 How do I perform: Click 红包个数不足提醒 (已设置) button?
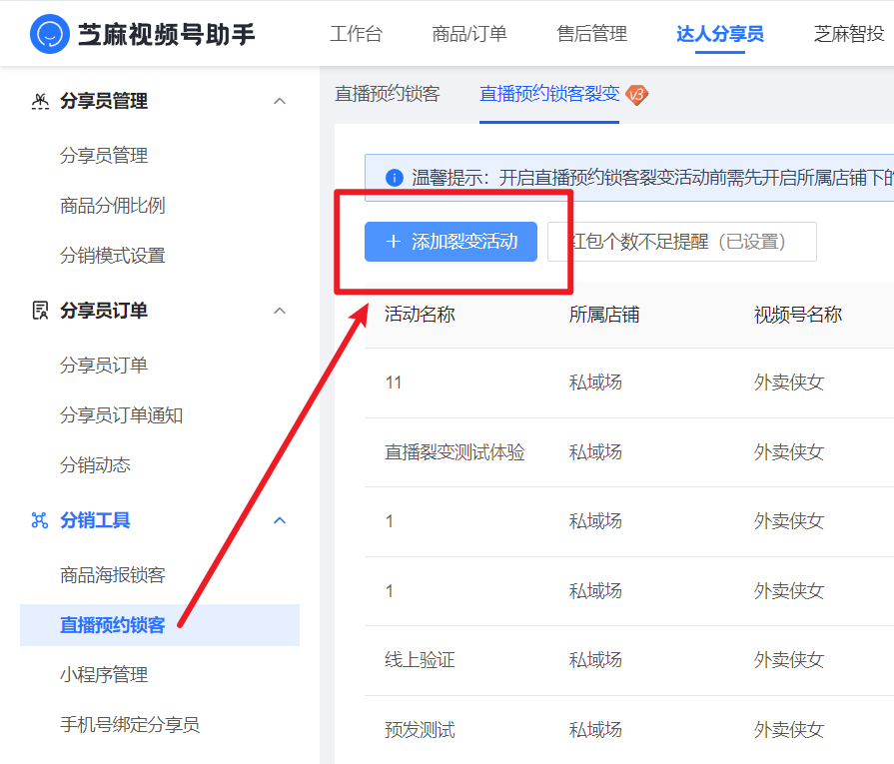(x=682, y=242)
